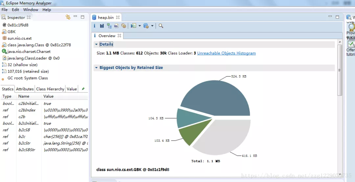
Task: Click the orange GC root dot icon
Action: tap(3, 79)
